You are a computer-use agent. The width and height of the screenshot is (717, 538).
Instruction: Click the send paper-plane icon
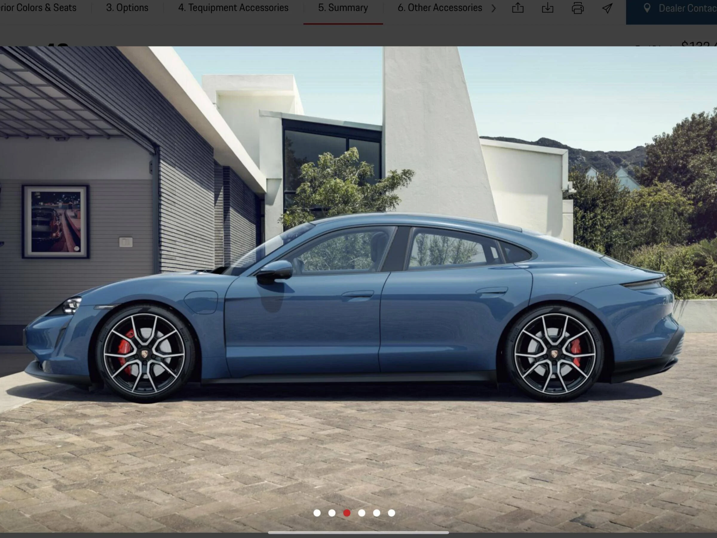coord(607,8)
